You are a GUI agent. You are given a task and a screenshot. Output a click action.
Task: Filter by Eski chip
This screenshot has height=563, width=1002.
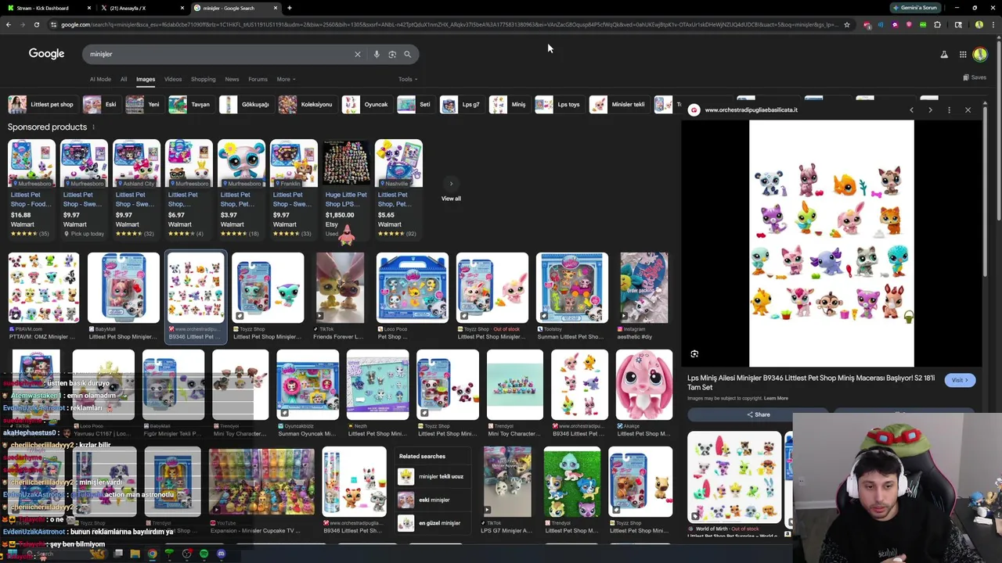[x=101, y=104]
